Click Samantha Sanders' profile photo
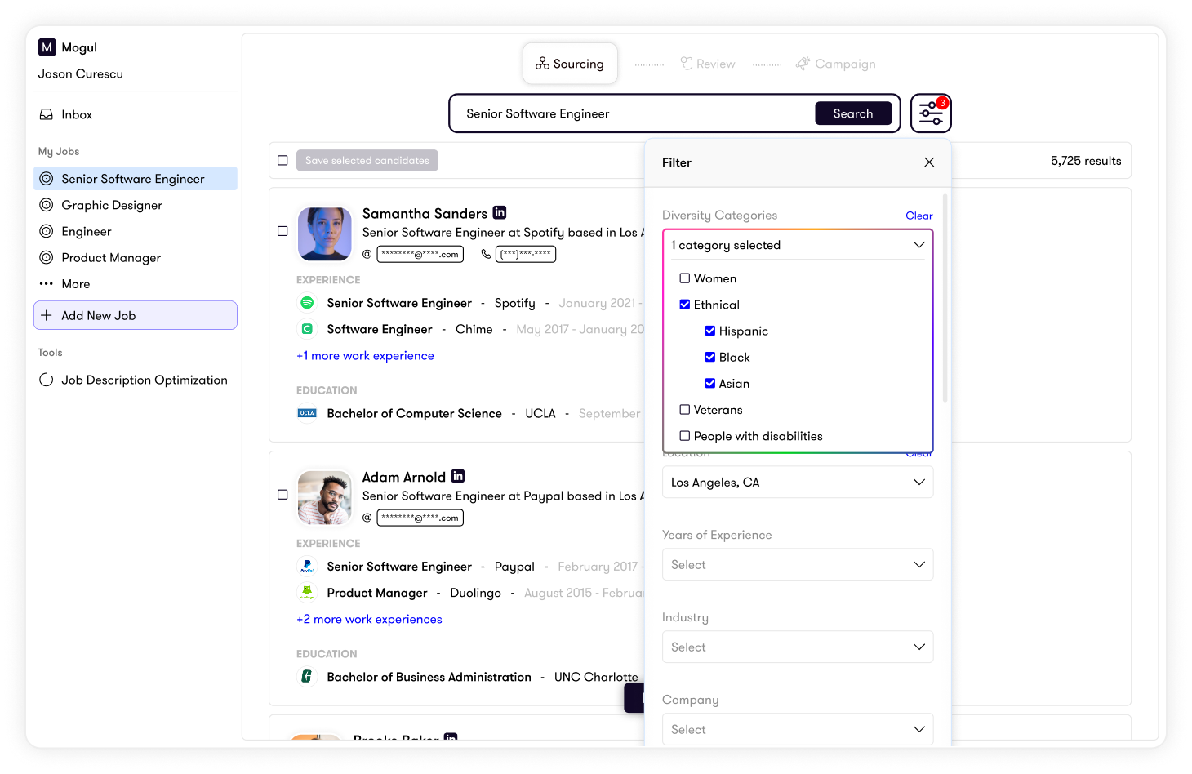Viewport: 1192px width, 774px height. [325, 234]
